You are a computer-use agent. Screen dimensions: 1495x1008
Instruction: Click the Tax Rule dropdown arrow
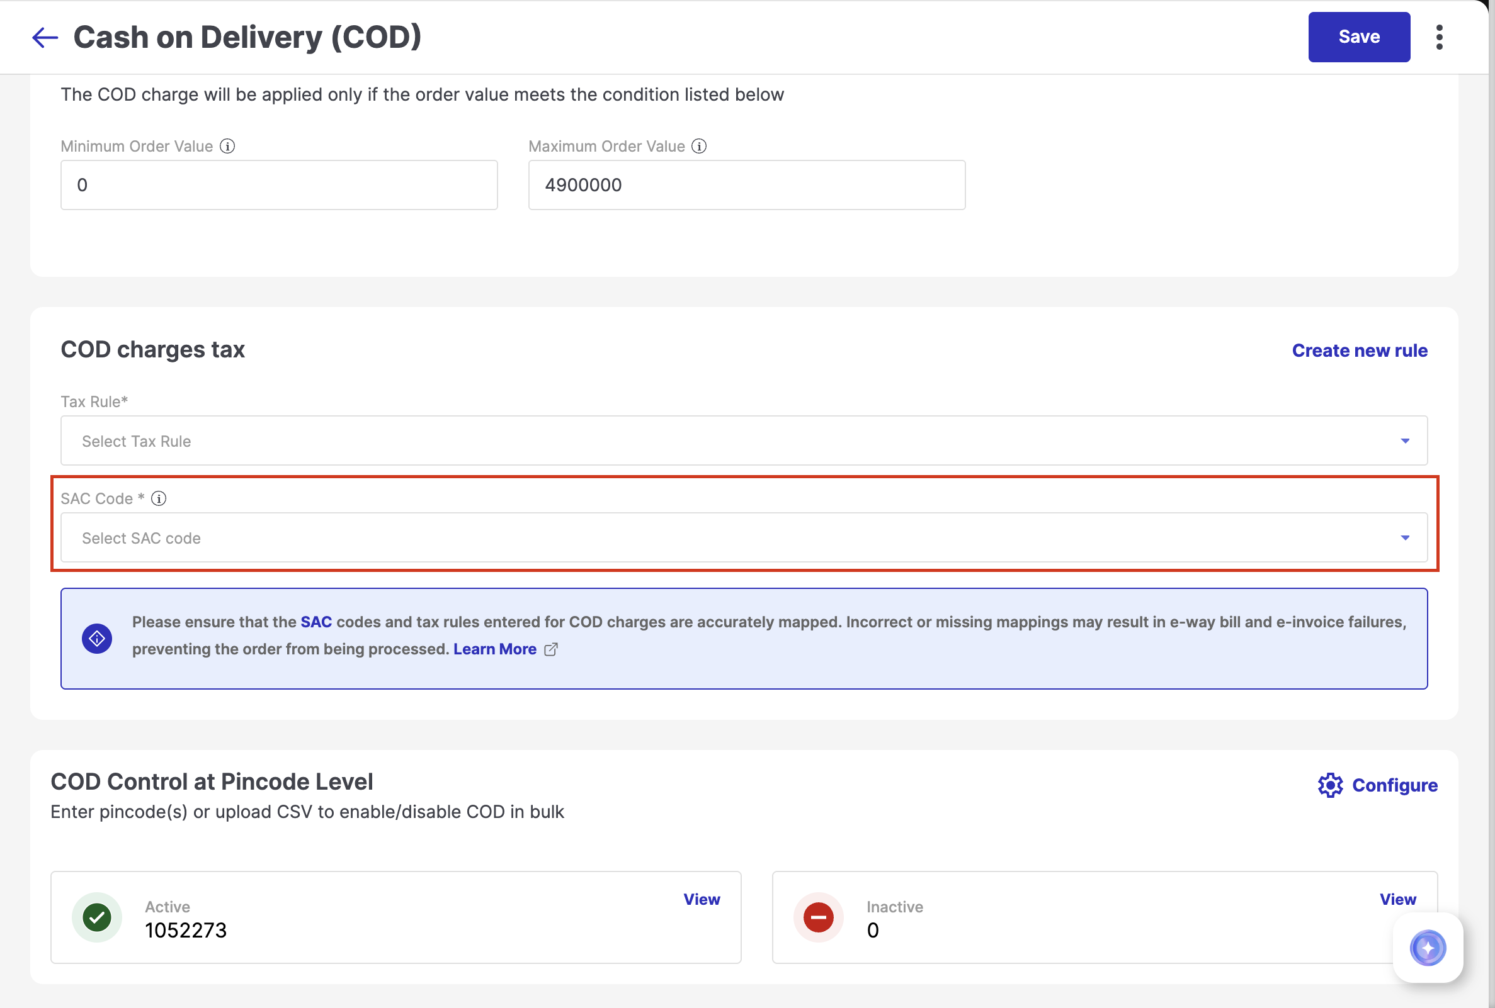click(x=1405, y=441)
